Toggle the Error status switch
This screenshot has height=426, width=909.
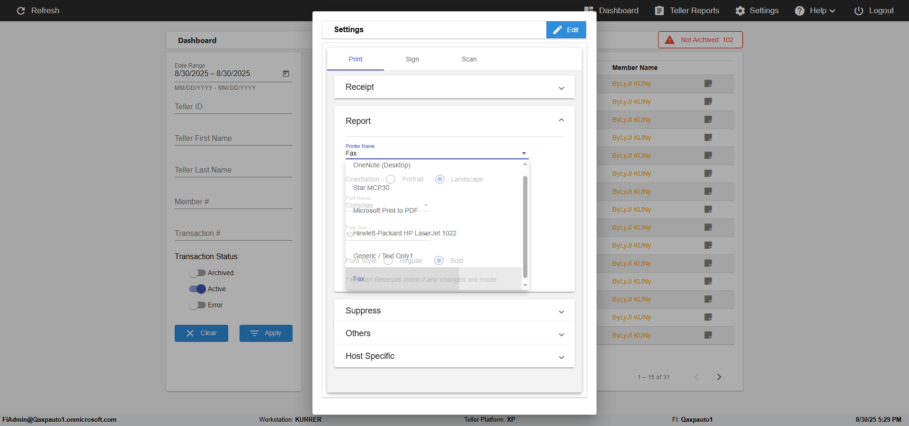tap(197, 305)
